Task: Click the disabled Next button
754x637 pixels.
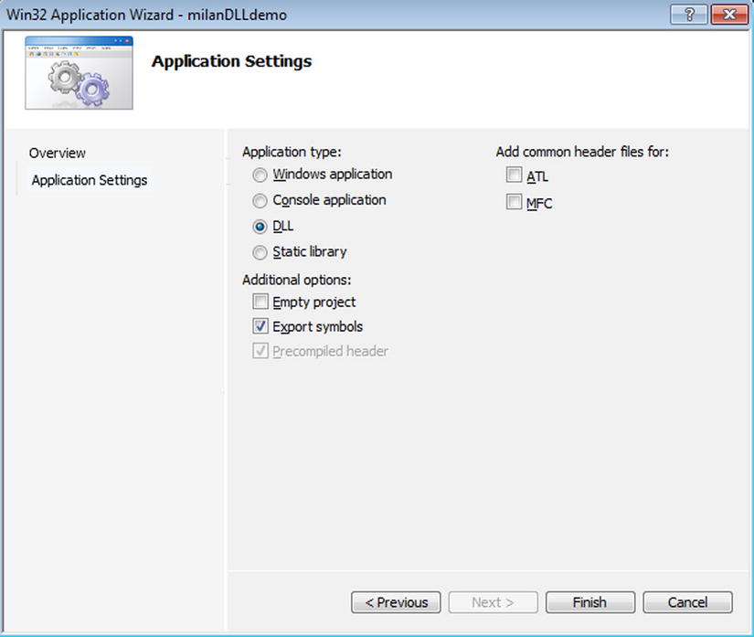Action: pos(493,602)
